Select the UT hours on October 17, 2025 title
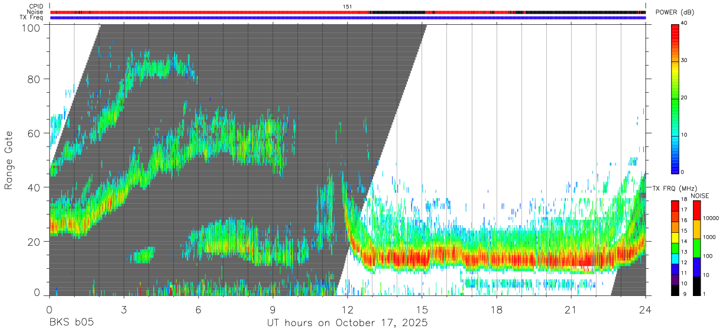Viewport: 726px width, 335px height. pyautogui.click(x=346, y=323)
